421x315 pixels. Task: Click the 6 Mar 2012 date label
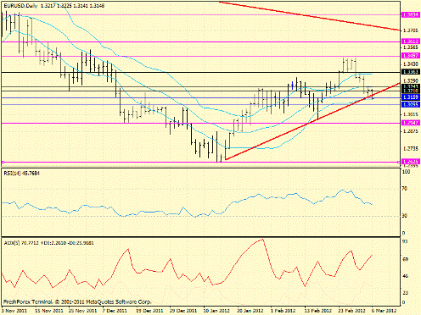(x=385, y=311)
